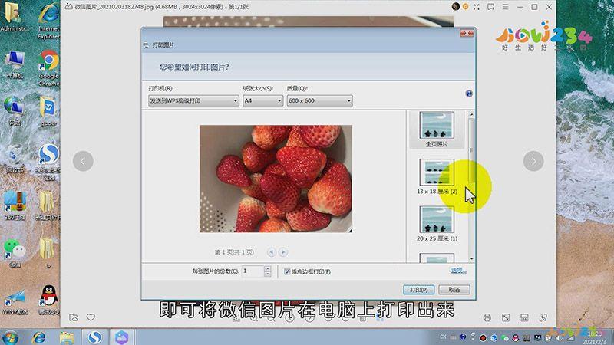Decrease copies with the down spinner arrow
Image resolution: width=614 pixels, height=345 pixels.
267,274
